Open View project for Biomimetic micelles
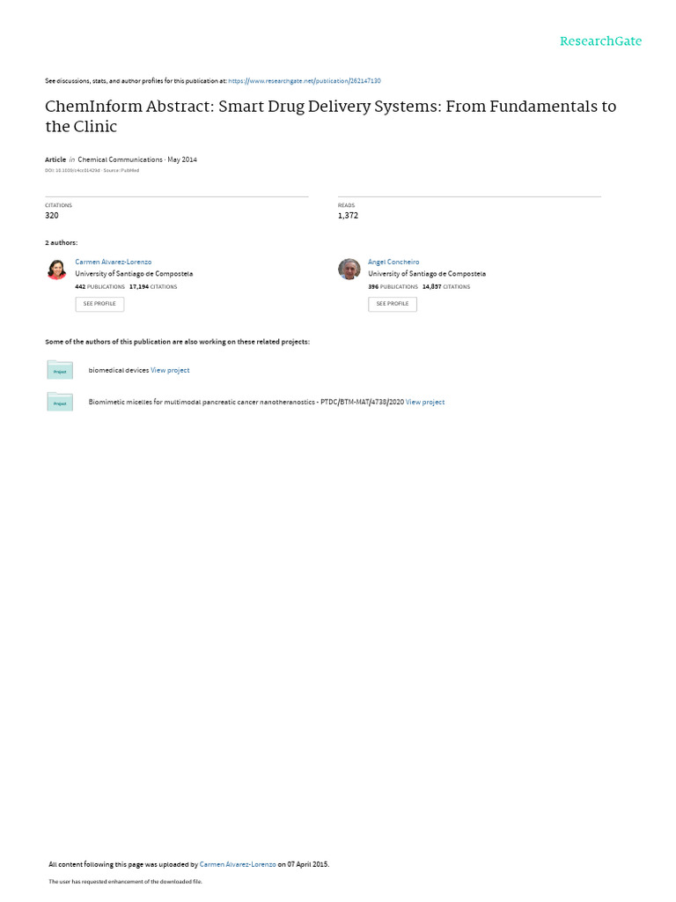The width and height of the screenshot is (676, 902). [425, 402]
